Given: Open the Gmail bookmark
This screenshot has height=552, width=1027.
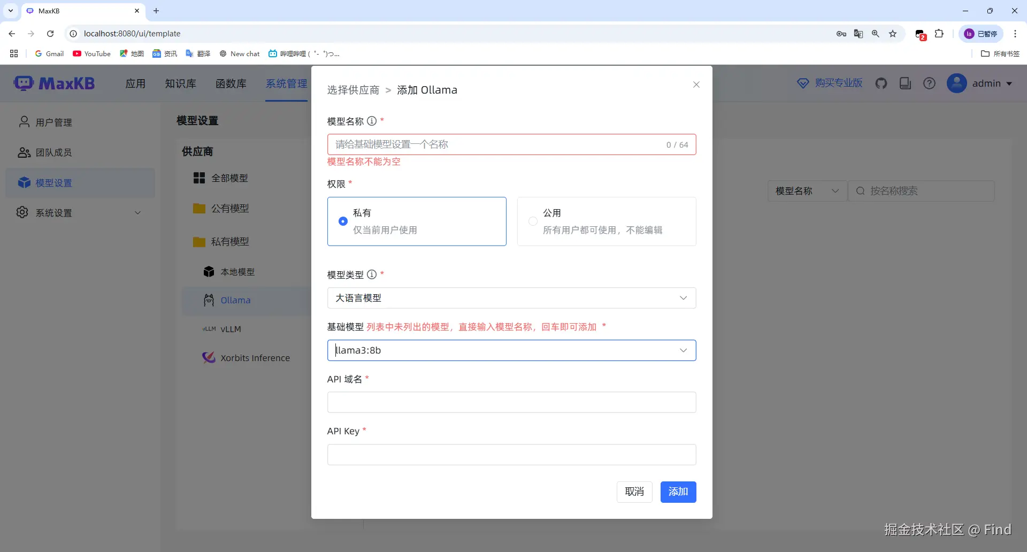Looking at the screenshot, I should coord(49,53).
